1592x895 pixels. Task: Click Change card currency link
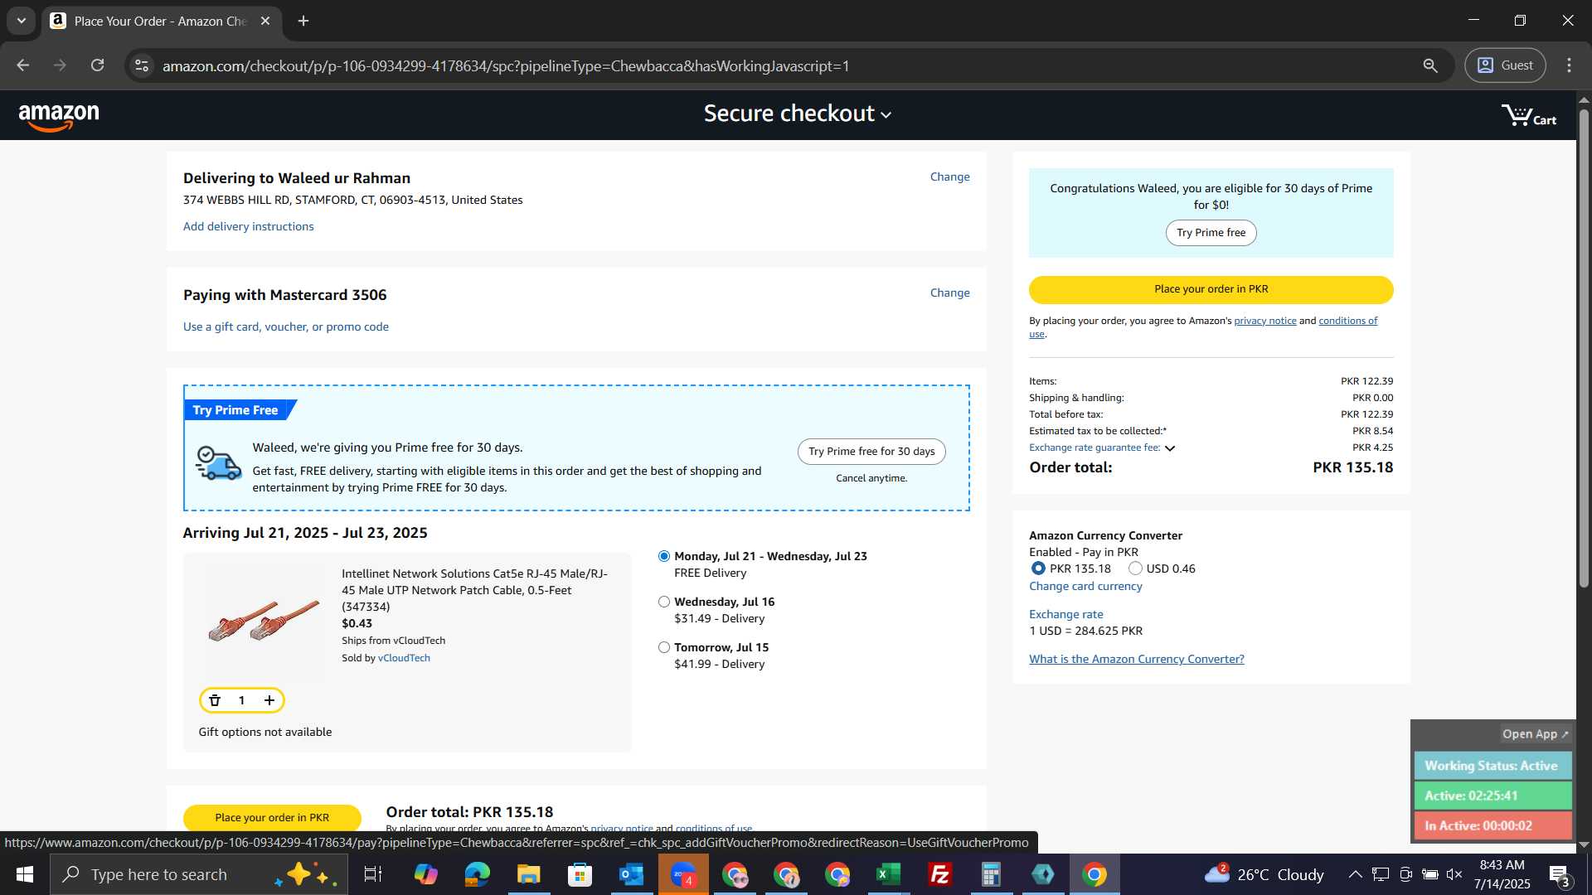tap(1085, 586)
